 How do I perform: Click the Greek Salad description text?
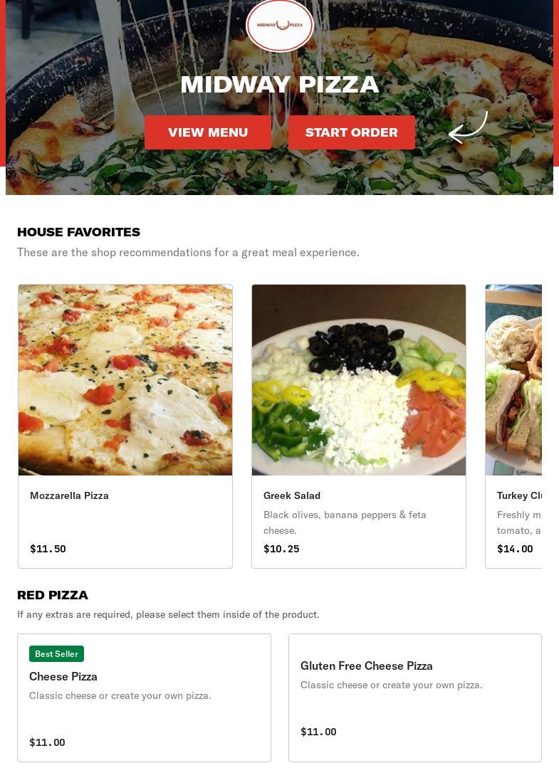point(345,522)
